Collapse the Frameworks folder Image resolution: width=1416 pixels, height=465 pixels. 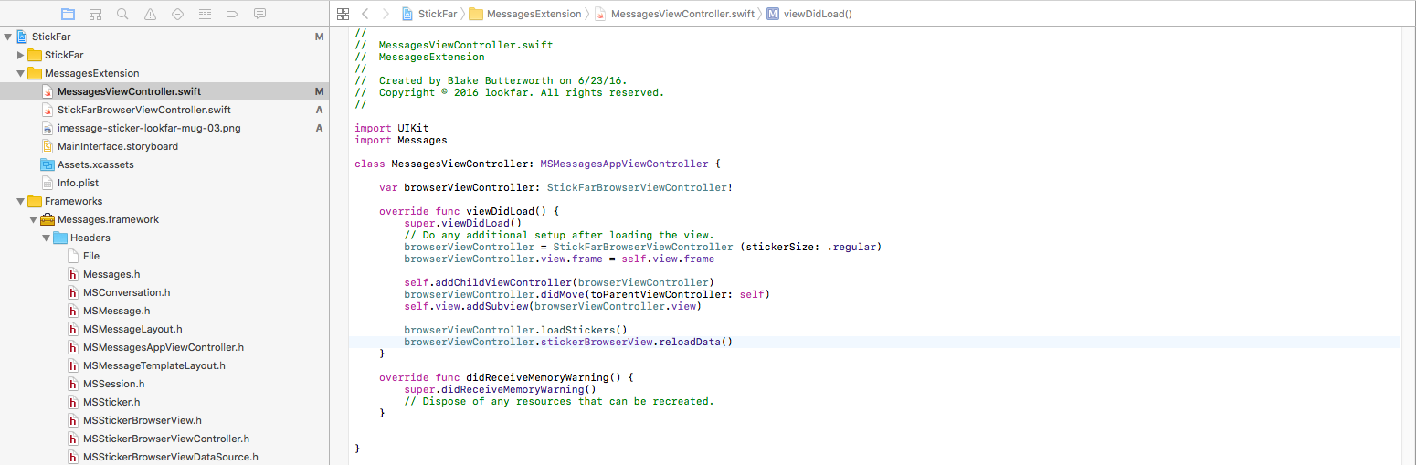(x=21, y=201)
